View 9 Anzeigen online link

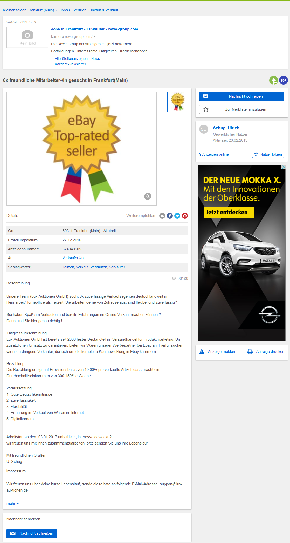(x=214, y=154)
